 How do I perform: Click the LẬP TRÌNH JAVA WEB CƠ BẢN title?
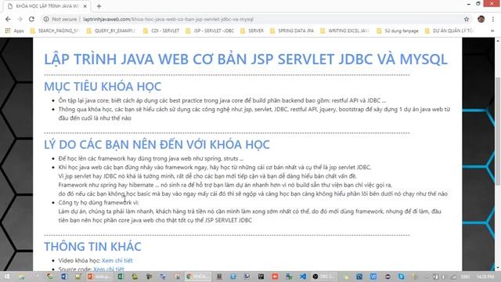pyautogui.click(x=246, y=60)
